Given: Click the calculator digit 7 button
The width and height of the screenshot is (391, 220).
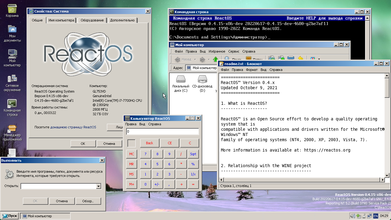Looking at the screenshot, I should 145,154.
